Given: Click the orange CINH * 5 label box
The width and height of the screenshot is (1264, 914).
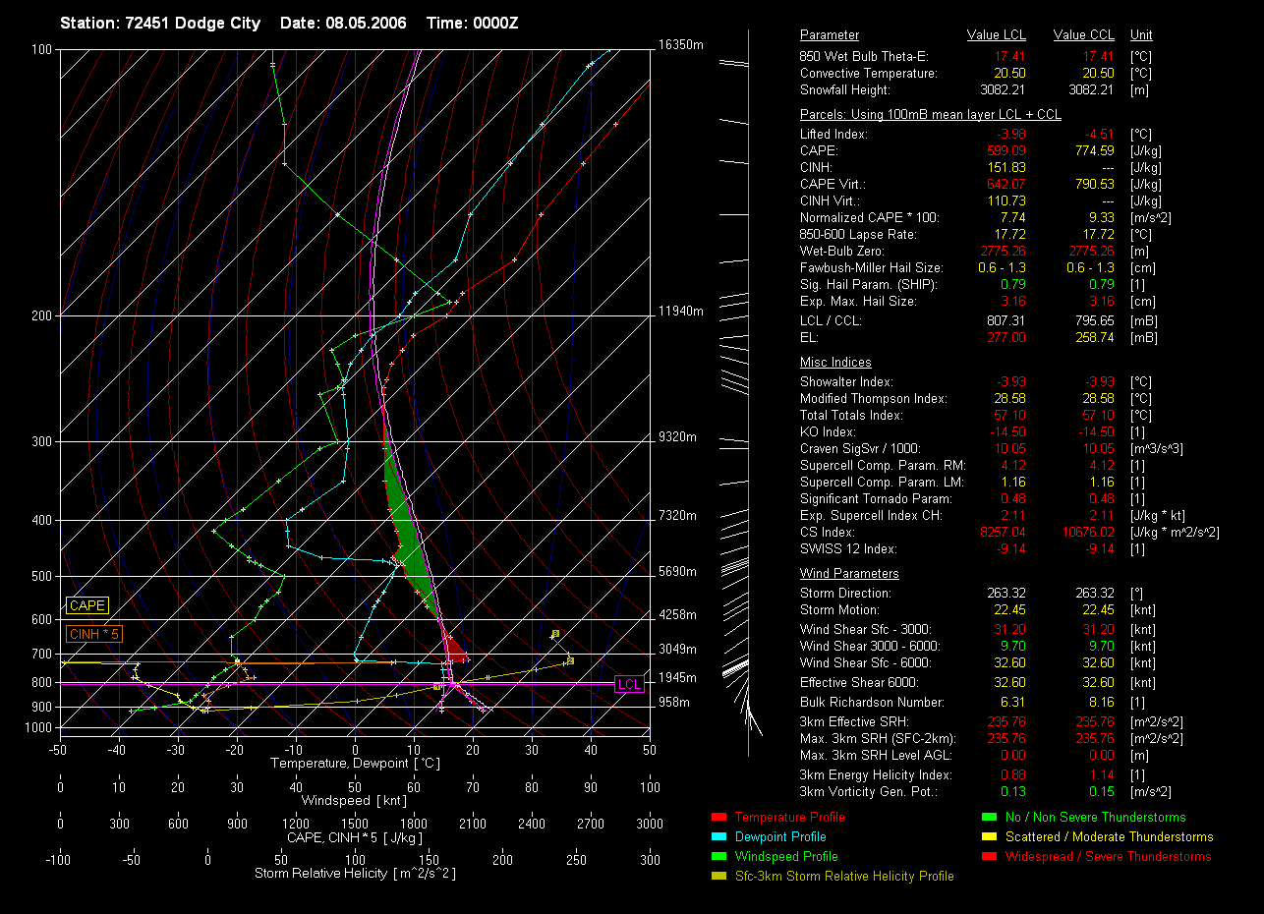Looking at the screenshot, I should pyautogui.click(x=94, y=635).
